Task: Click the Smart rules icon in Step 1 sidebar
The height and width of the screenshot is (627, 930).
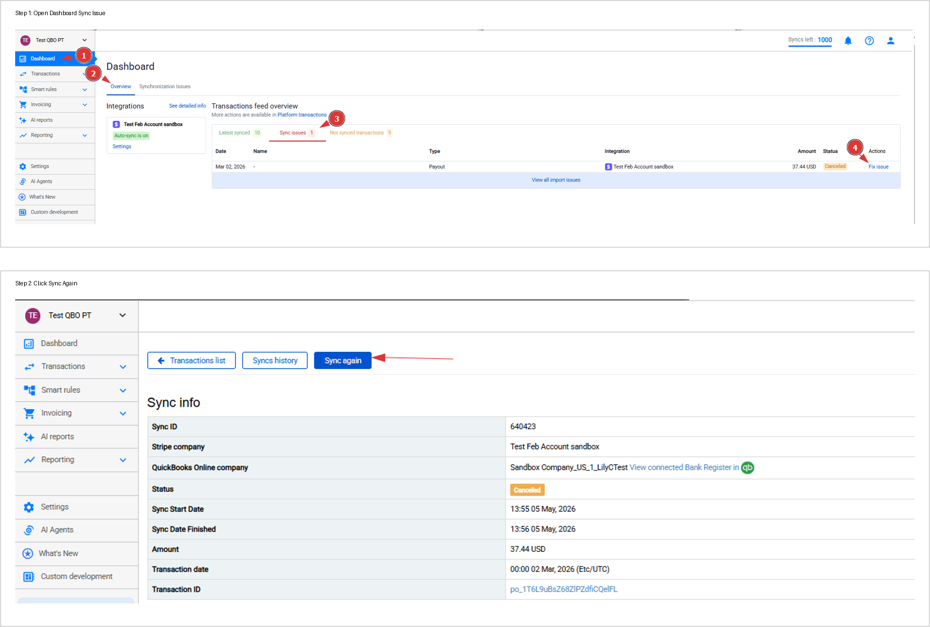Action: pyautogui.click(x=23, y=89)
